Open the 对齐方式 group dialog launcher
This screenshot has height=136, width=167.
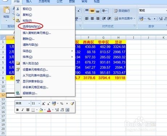(x=134, y=25)
